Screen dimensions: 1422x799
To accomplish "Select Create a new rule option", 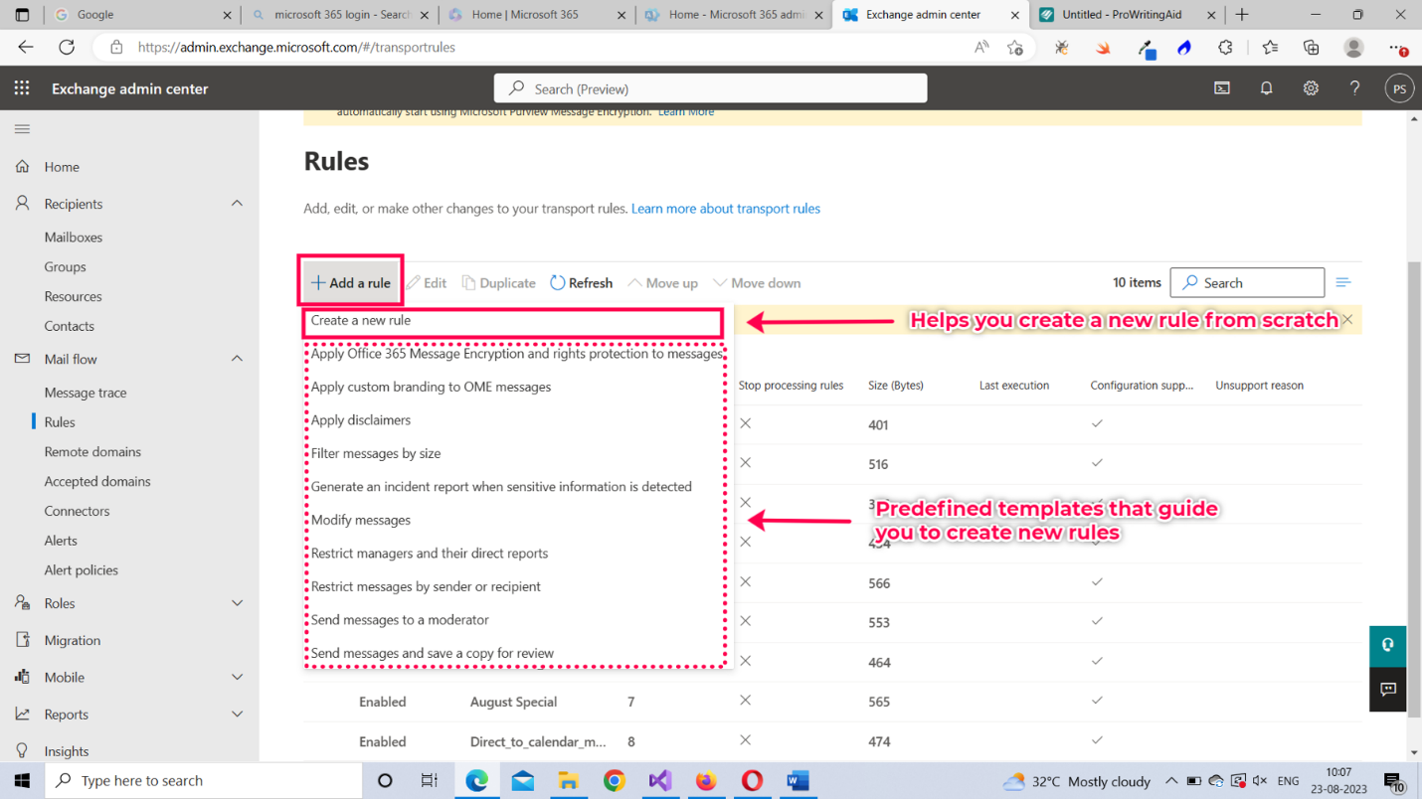I will 361,321.
